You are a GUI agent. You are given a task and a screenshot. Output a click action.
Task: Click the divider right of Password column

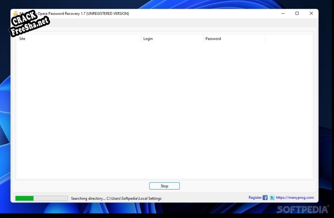point(265,39)
